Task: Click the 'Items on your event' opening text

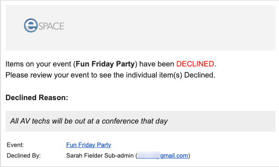Action: [38, 64]
